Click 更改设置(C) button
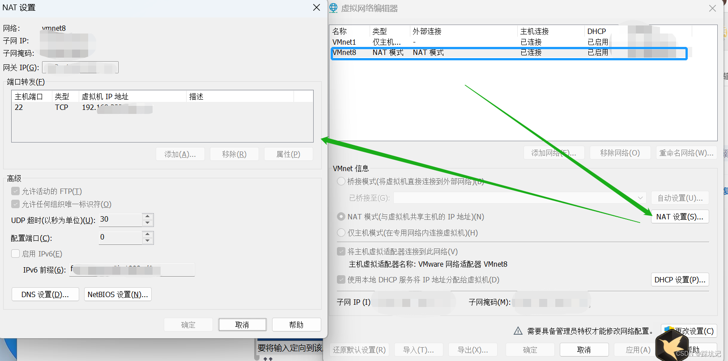Screen dimensions: 728x361 [x=689, y=331]
